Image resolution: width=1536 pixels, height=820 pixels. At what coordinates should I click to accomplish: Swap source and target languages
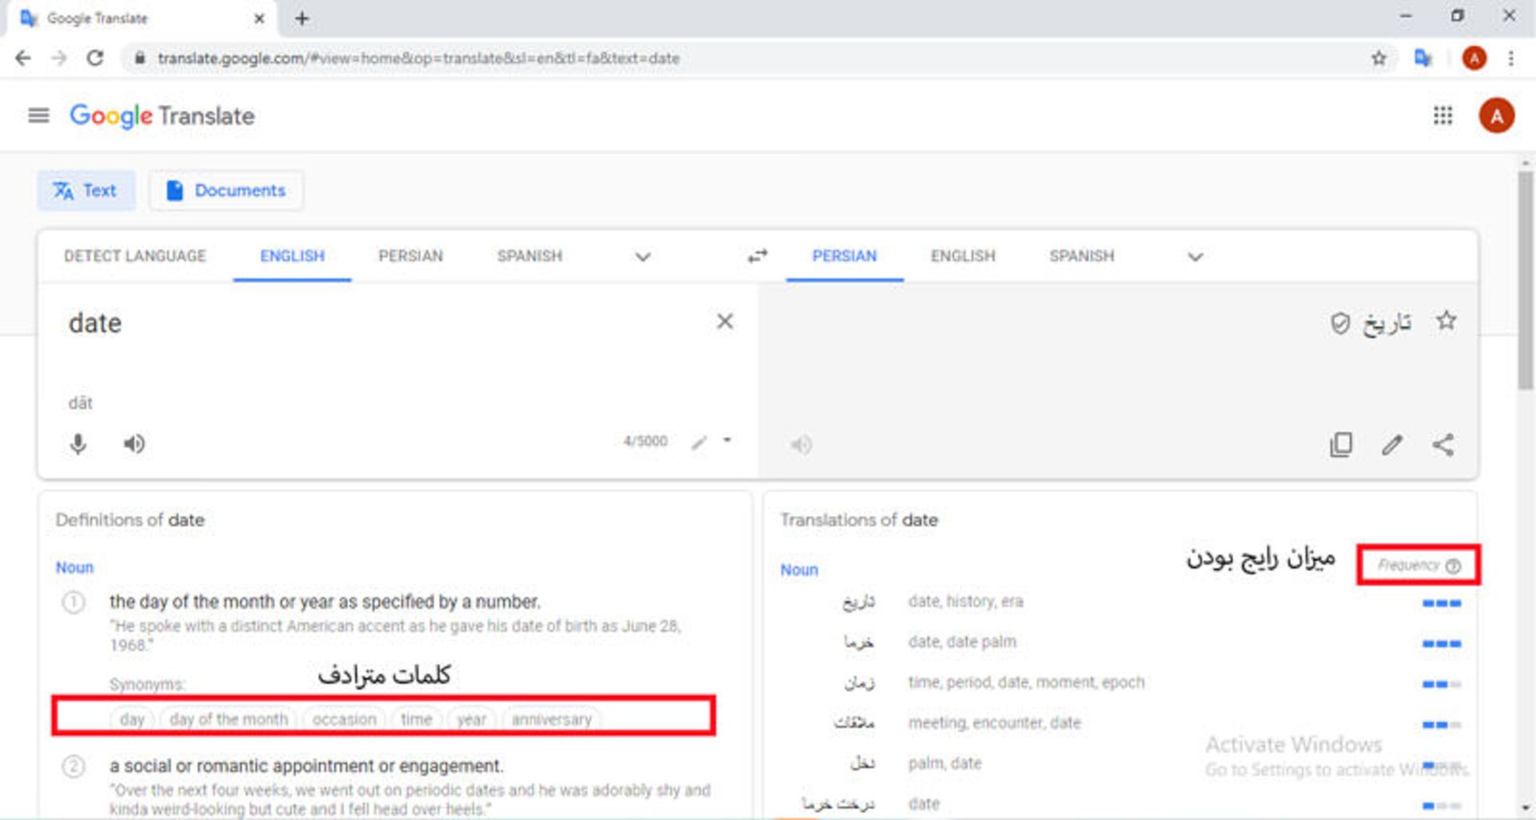click(x=757, y=256)
